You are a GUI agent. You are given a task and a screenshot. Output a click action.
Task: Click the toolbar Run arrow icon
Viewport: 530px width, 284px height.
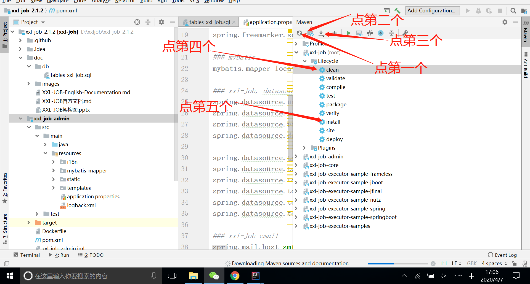[468, 11]
